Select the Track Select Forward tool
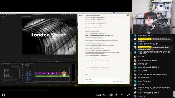This screenshot has width=175, height=98. coord(22,66)
